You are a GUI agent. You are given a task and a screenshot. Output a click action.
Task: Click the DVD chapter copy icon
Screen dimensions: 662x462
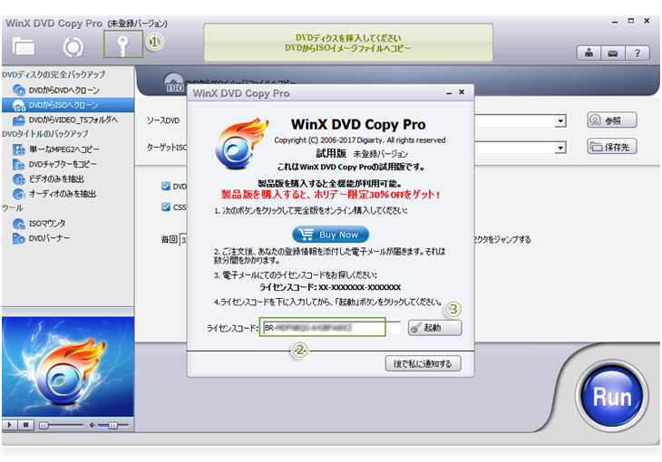18,164
